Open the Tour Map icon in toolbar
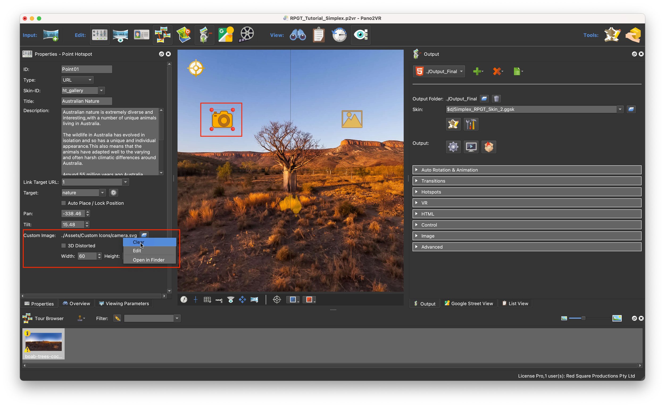The image size is (665, 407). coord(184,35)
